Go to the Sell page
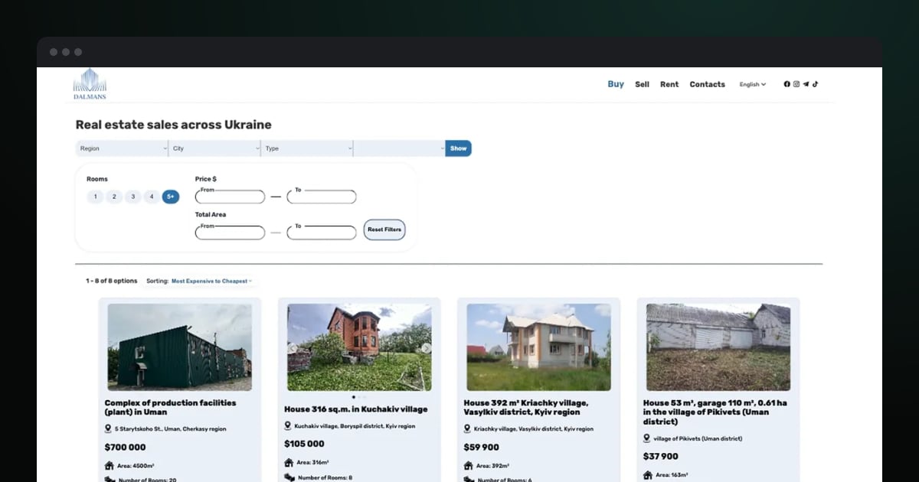 click(x=642, y=84)
